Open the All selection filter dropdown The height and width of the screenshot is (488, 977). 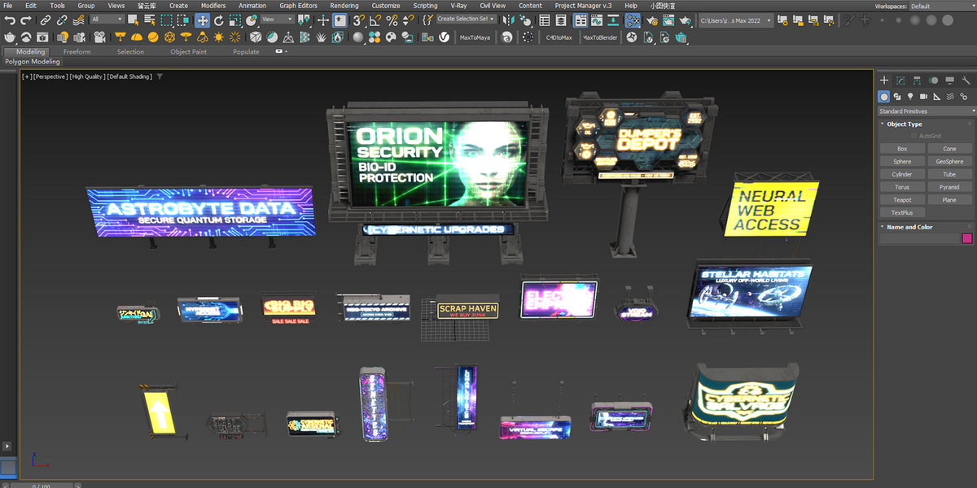pyautogui.click(x=107, y=19)
